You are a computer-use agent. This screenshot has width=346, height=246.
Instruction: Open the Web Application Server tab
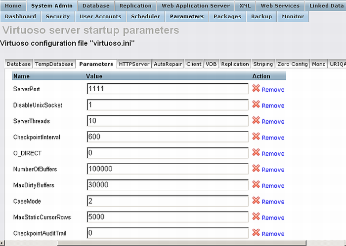point(196,6)
